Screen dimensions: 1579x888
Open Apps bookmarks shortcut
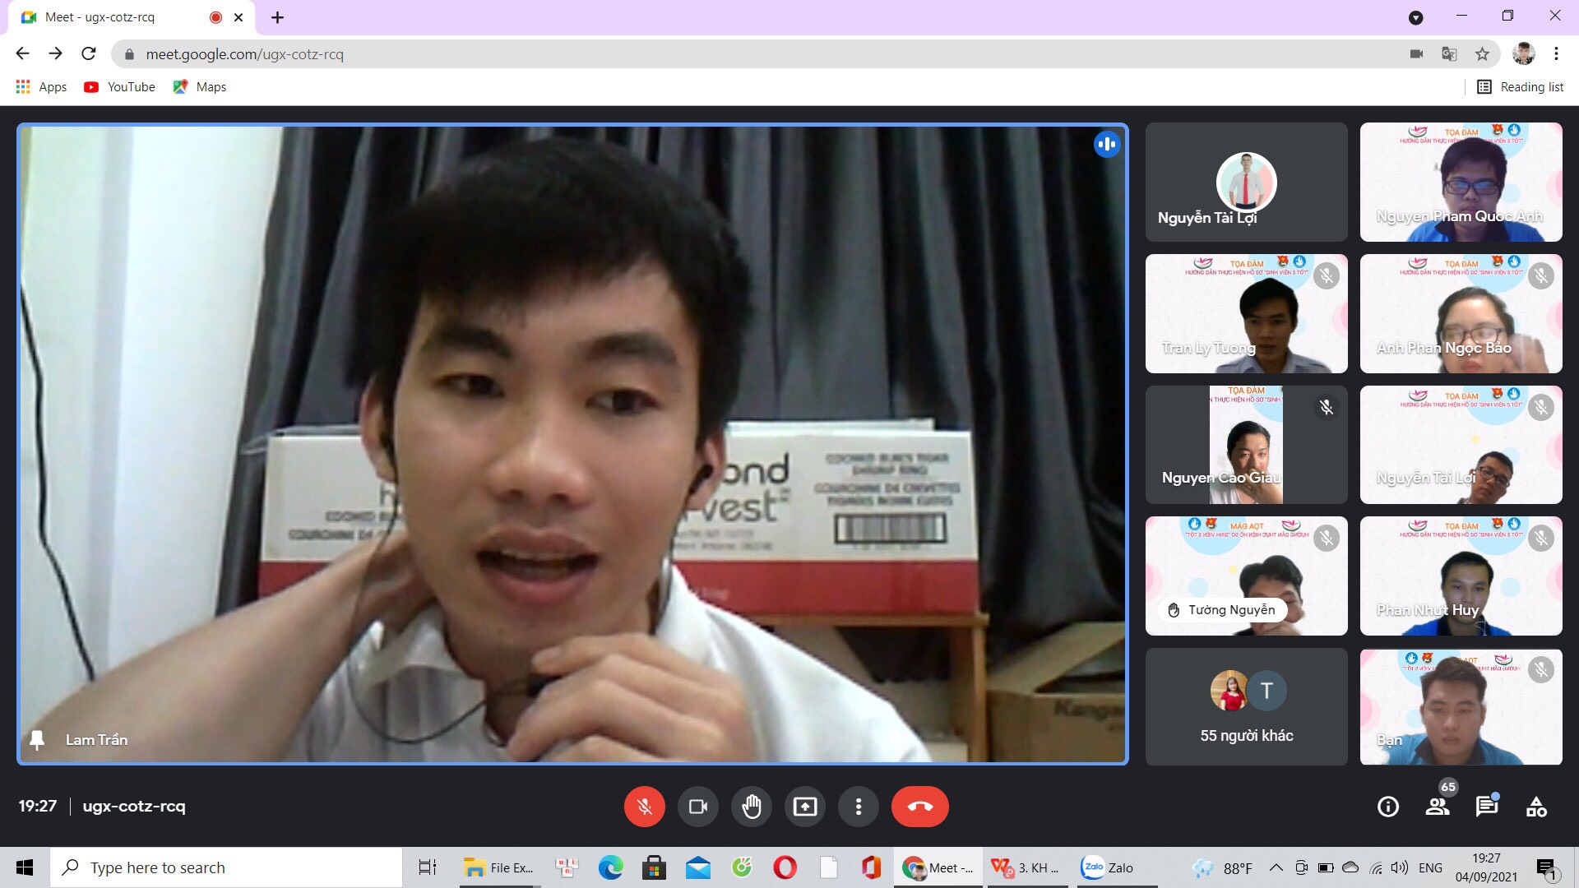pyautogui.click(x=41, y=87)
